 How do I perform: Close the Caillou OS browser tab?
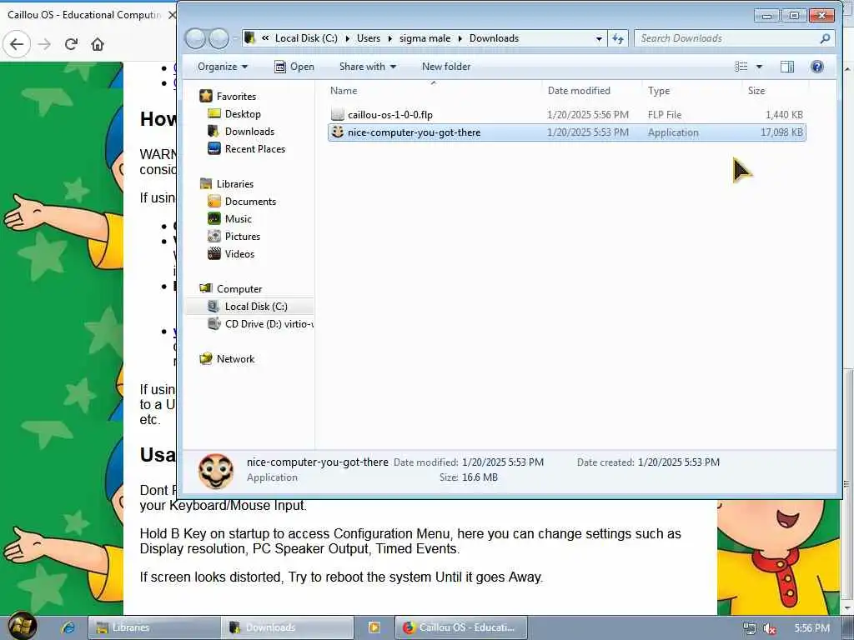[x=172, y=15]
